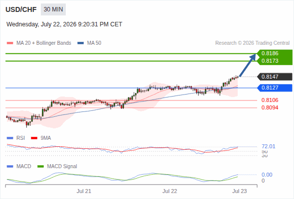Open the Research Trading Central credit link
This screenshot has height=199, width=294.
click(x=252, y=43)
